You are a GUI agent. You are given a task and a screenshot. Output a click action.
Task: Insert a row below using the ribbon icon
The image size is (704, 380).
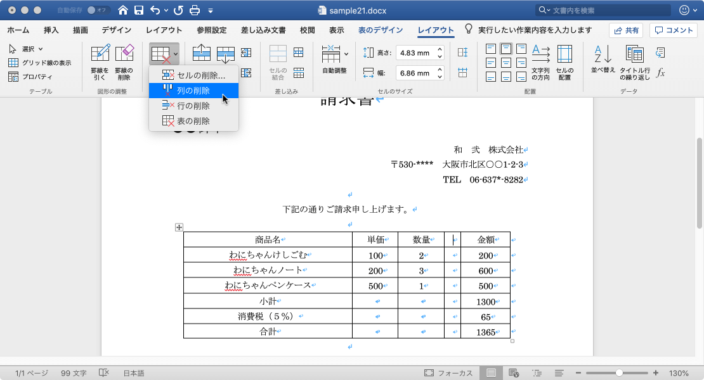click(x=225, y=54)
